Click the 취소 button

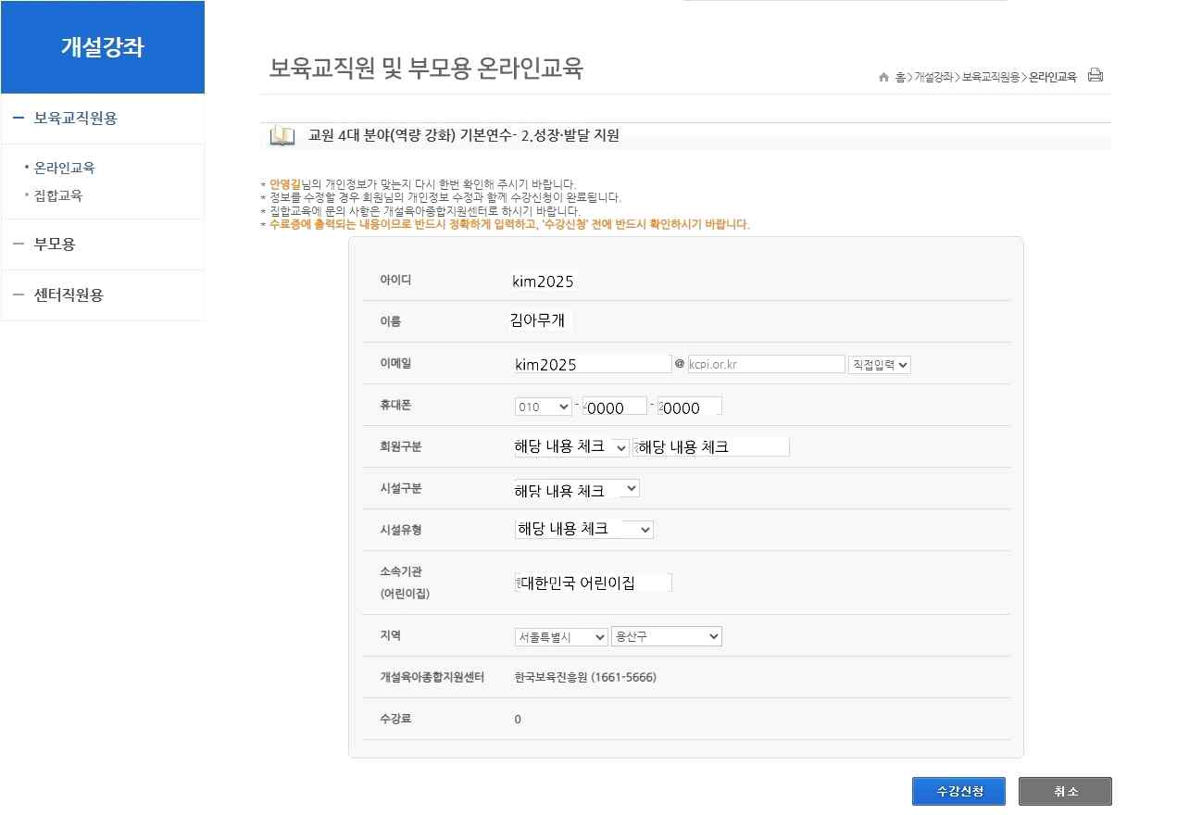tap(1065, 792)
